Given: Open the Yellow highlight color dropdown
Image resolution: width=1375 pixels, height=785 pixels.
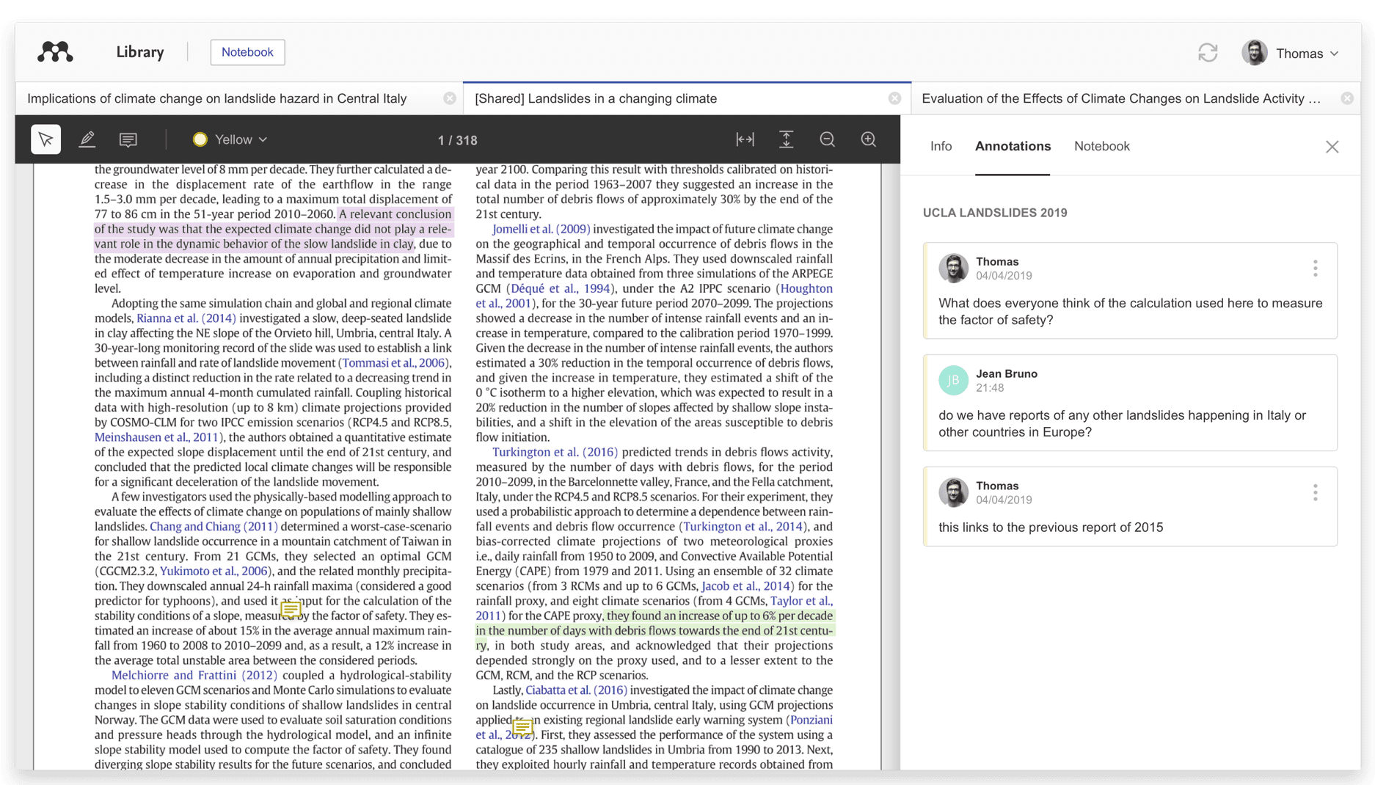Looking at the screenshot, I should click(x=230, y=139).
